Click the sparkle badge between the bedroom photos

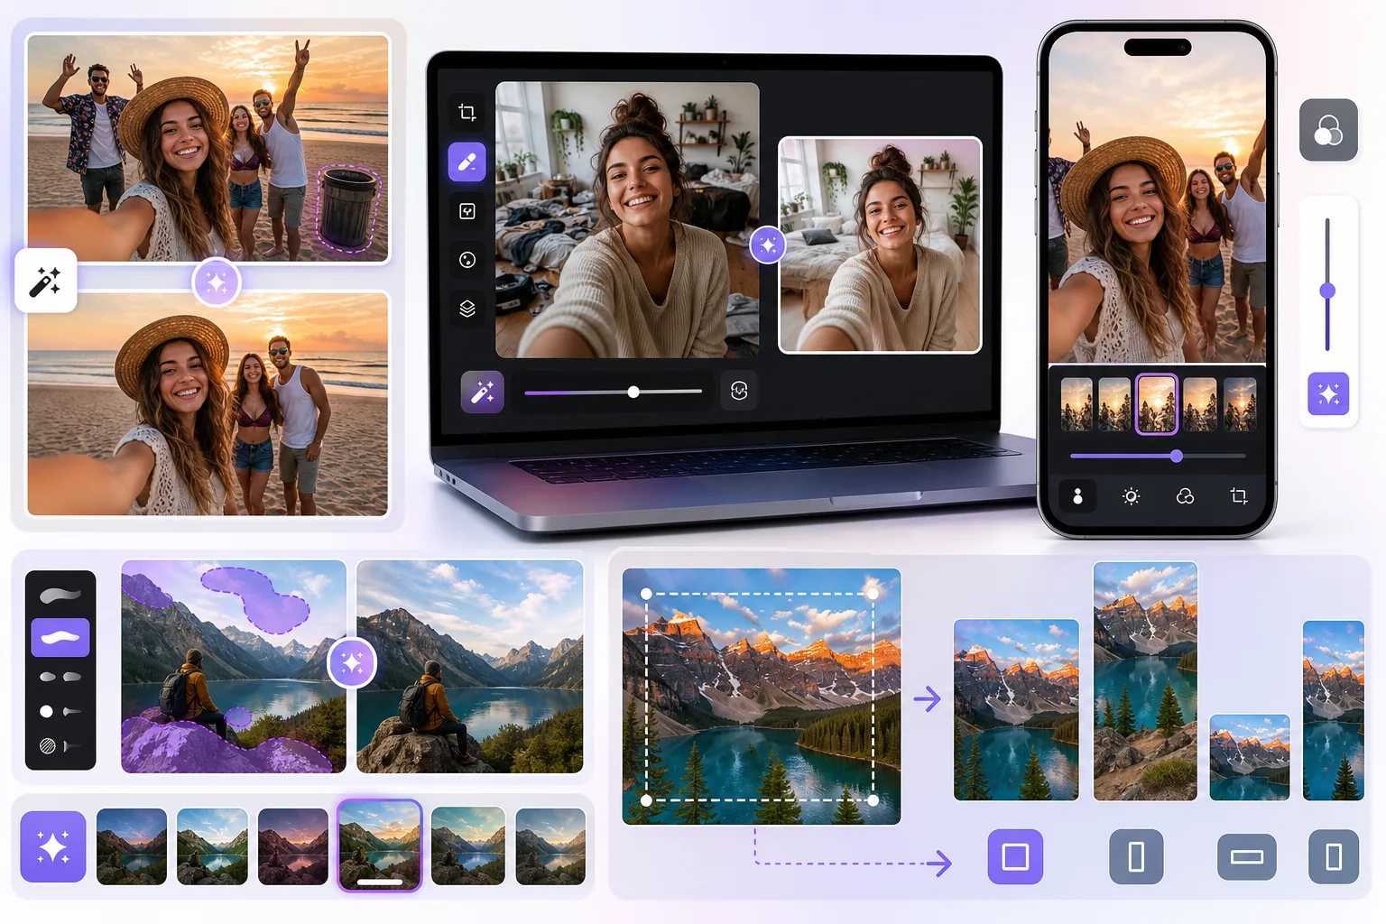pos(768,245)
